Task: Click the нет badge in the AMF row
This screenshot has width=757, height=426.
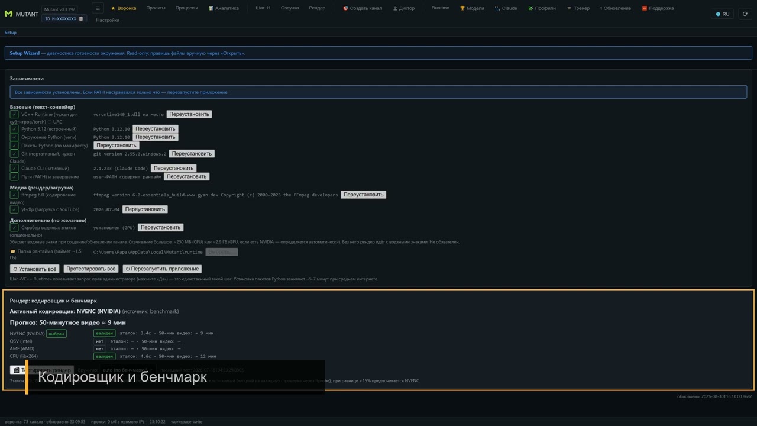Action: (x=99, y=349)
